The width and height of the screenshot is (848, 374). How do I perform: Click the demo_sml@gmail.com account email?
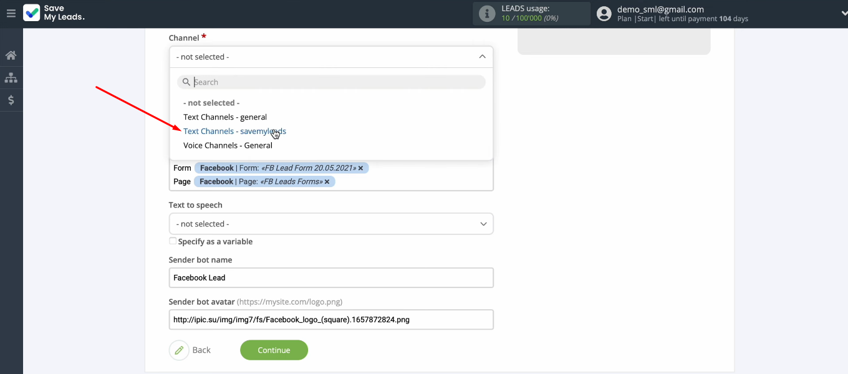tap(660, 9)
